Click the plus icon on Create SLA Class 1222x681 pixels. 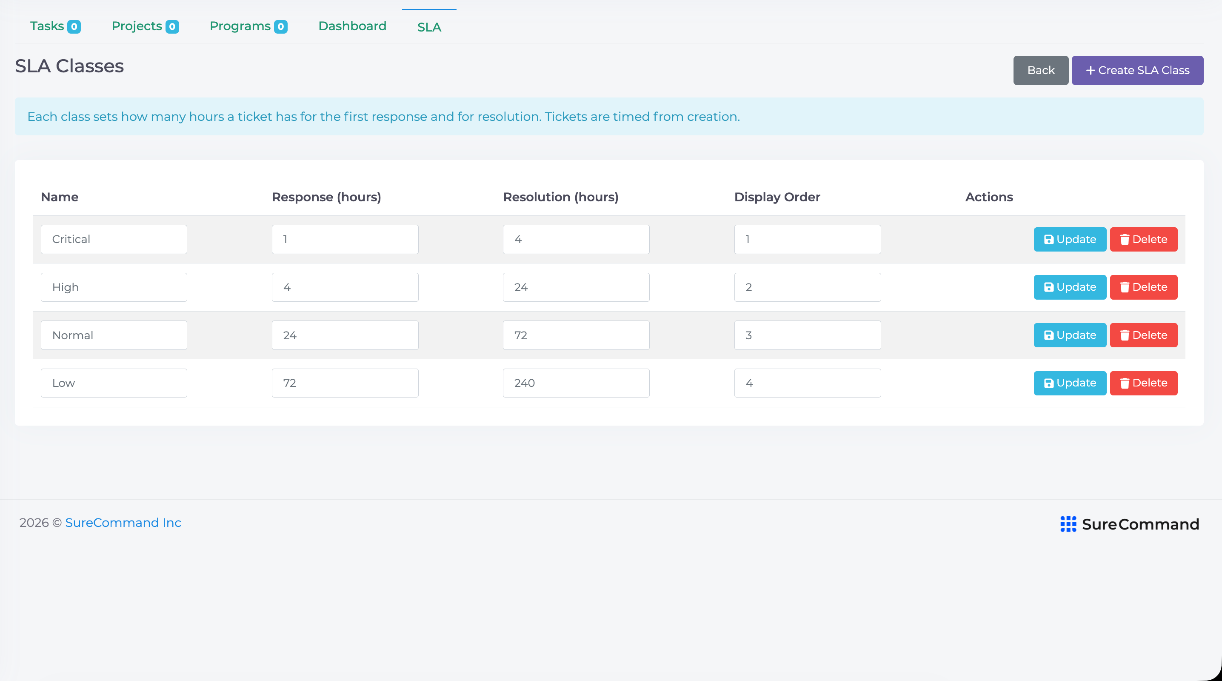[x=1091, y=70]
